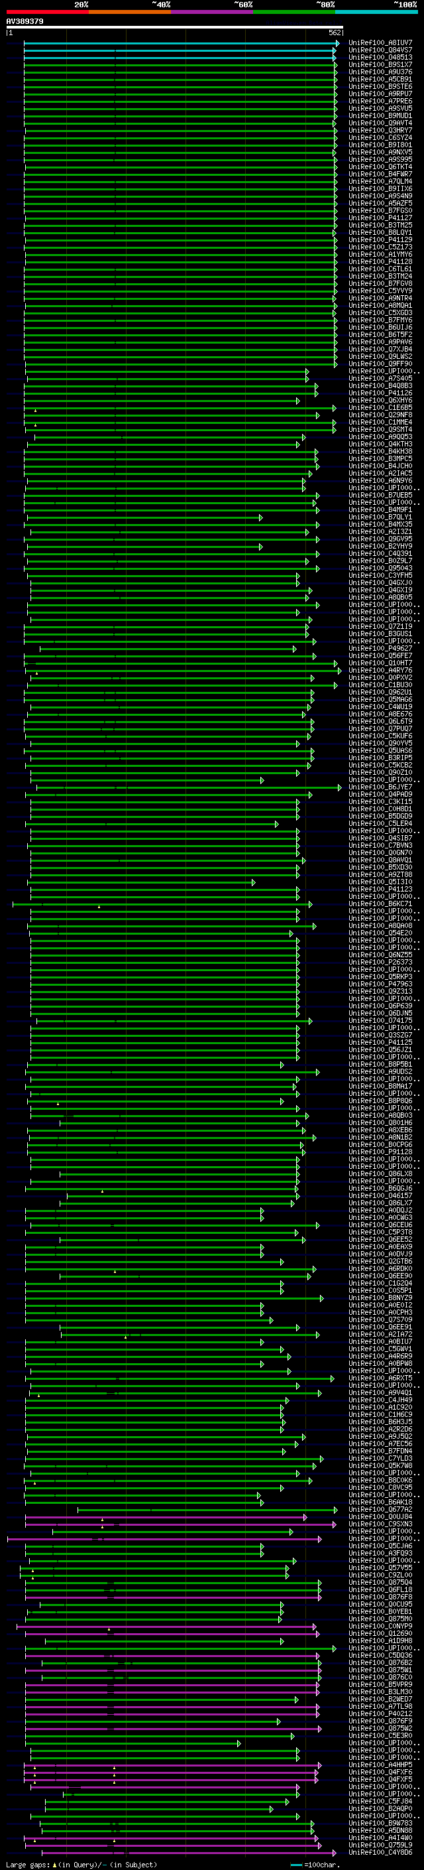Select the UniRef100_C5DQ36 label
This screenshot has height=1870, width=424.
click(380, 1655)
